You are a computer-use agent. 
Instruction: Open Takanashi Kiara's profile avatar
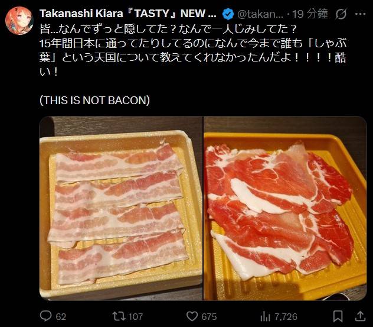point(19,21)
